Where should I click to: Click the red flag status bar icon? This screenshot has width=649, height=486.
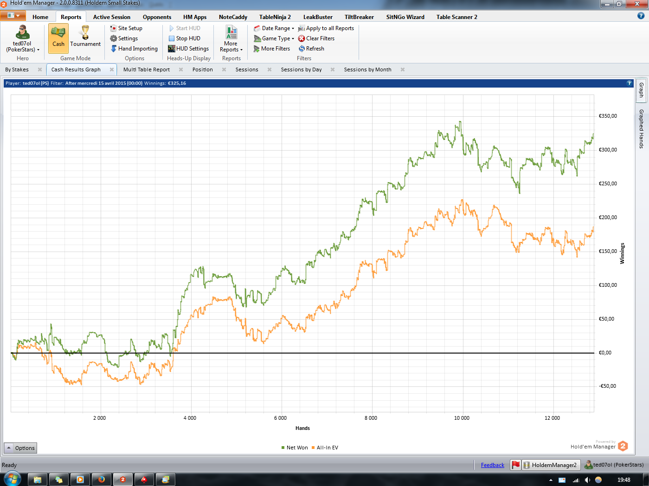pyautogui.click(x=516, y=465)
